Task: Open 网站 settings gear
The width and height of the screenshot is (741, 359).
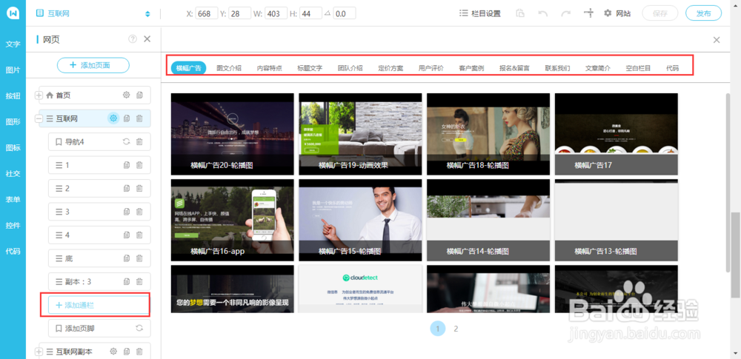Action: click(x=617, y=14)
